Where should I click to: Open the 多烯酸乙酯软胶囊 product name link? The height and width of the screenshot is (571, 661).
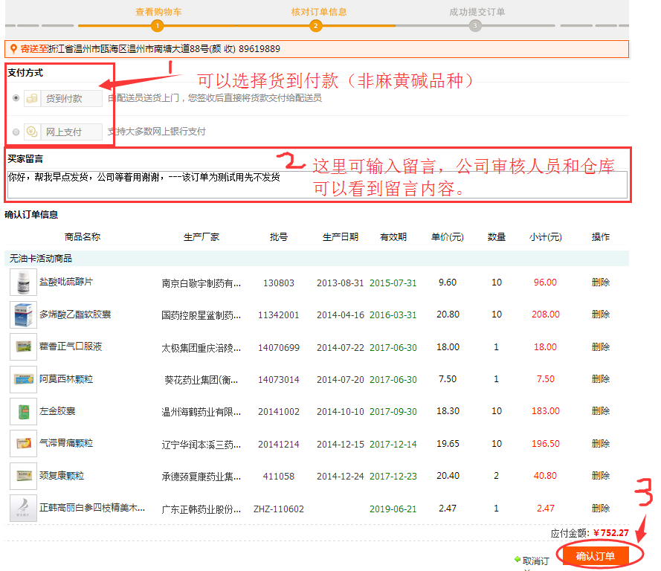pyautogui.click(x=75, y=314)
